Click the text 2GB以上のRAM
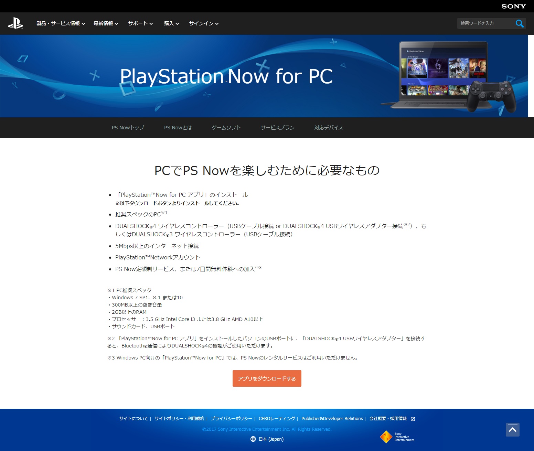The width and height of the screenshot is (534, 451). (x=129, y=312)
